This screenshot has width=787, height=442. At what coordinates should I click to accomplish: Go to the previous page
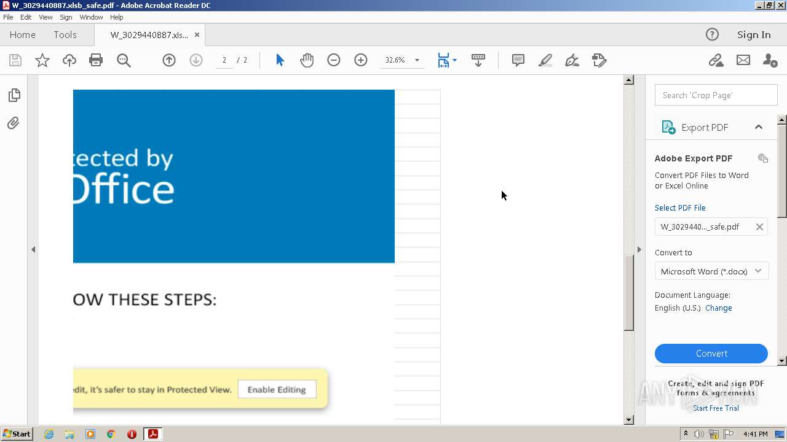pyautogui.click(x=169, y=60)
